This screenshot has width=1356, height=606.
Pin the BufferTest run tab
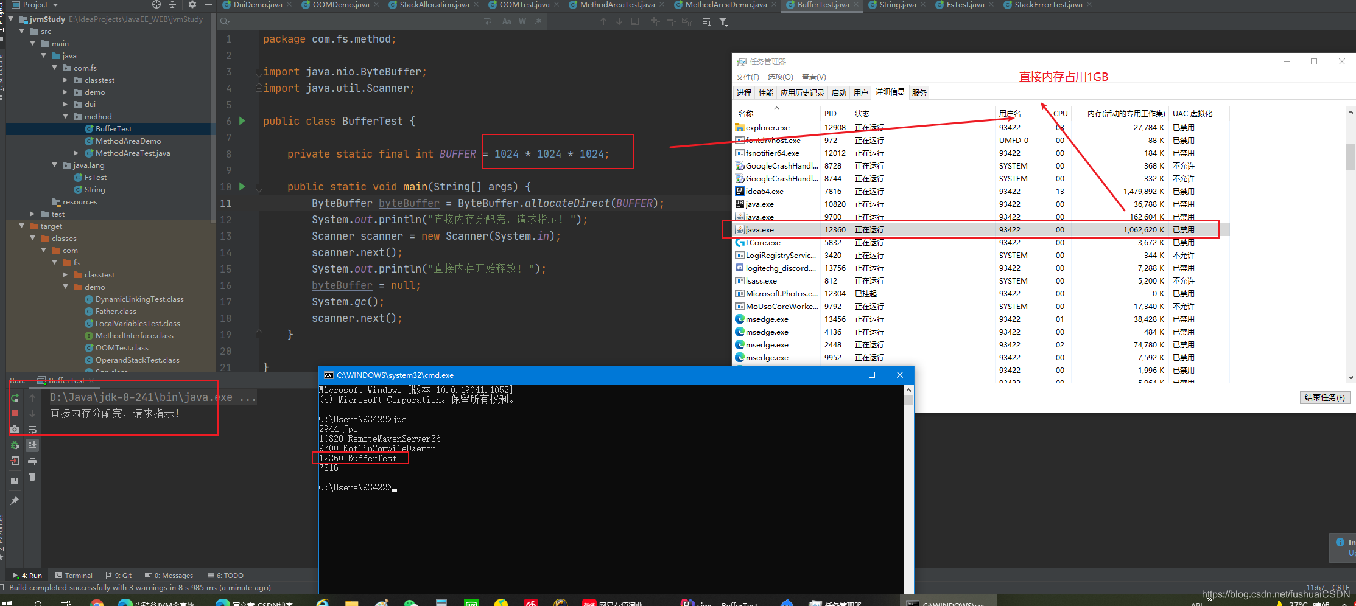(x=15, y=500)
